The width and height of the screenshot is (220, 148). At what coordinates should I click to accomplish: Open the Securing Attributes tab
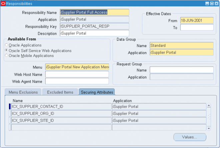click(97, 92)
